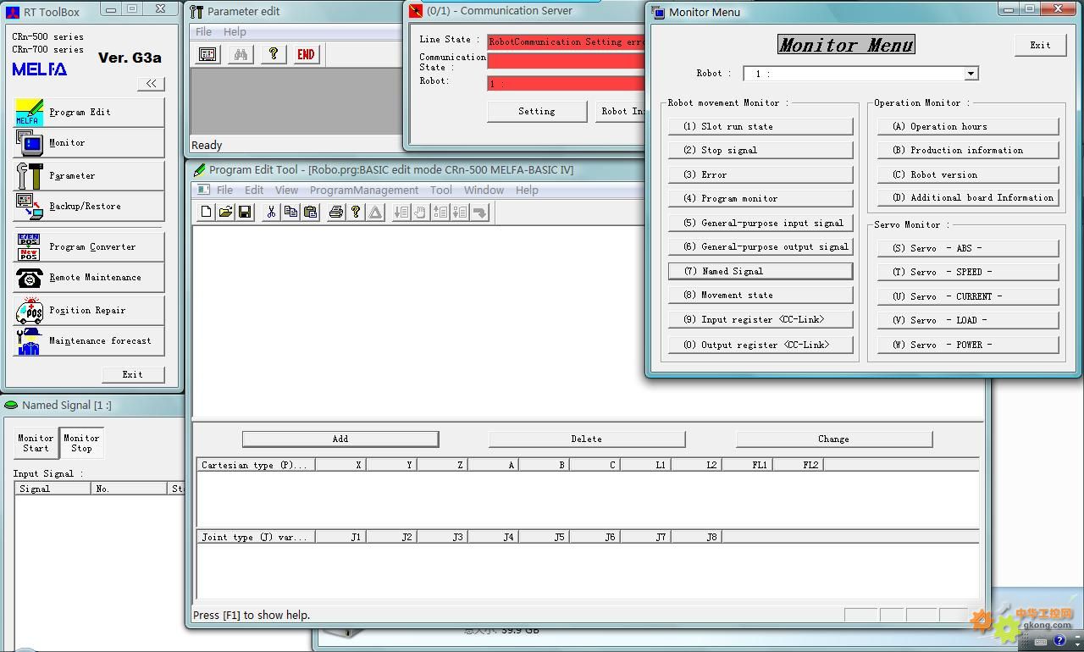This screenshot has width=1084, height=652.
Task: Click the grey return arrow toolbar icon
Action: [x=480, y=212]
